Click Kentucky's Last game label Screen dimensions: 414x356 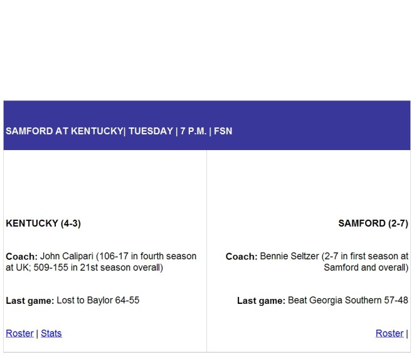click(30, 301)
